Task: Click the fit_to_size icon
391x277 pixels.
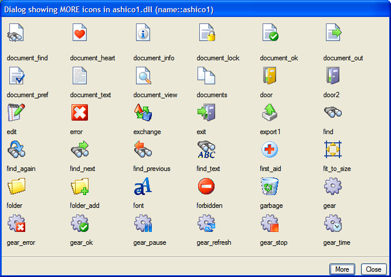Action: point(333,149)
